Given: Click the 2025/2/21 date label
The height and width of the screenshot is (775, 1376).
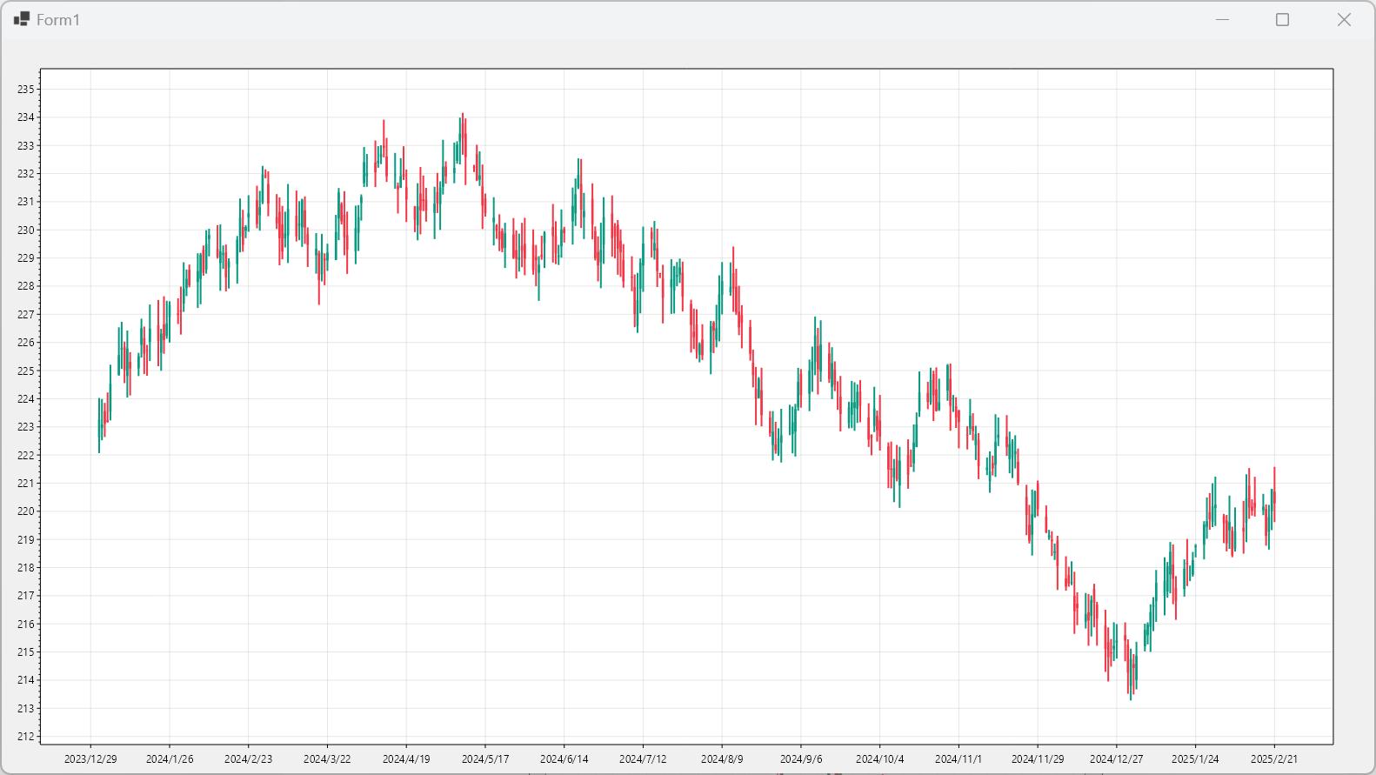Looking at the screenshot, I should coord(1273,759).
